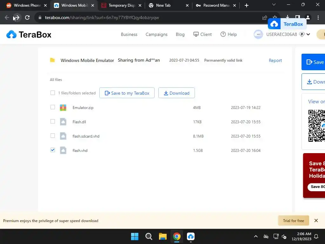The image size is (325, 244).
Task: Open the Help menu item
Action: click(229, 34)
